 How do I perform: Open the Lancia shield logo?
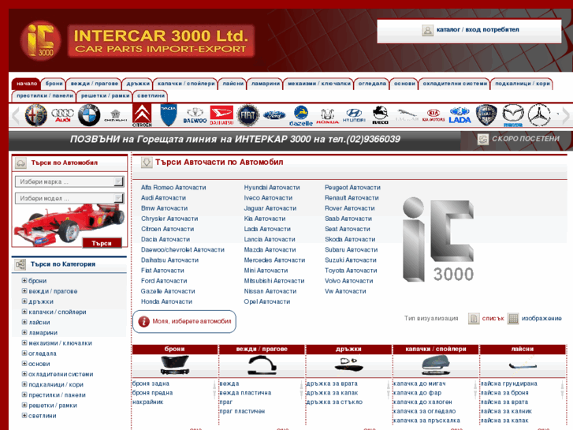[486, 115]
